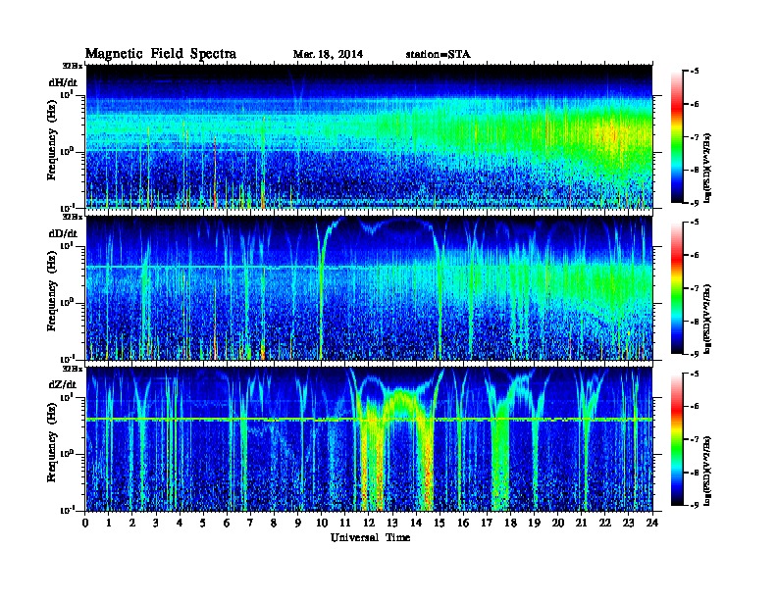Viewport: 777px width, 600px height.
Task: Click the '14' hour tick label
Action: [416, 523]
